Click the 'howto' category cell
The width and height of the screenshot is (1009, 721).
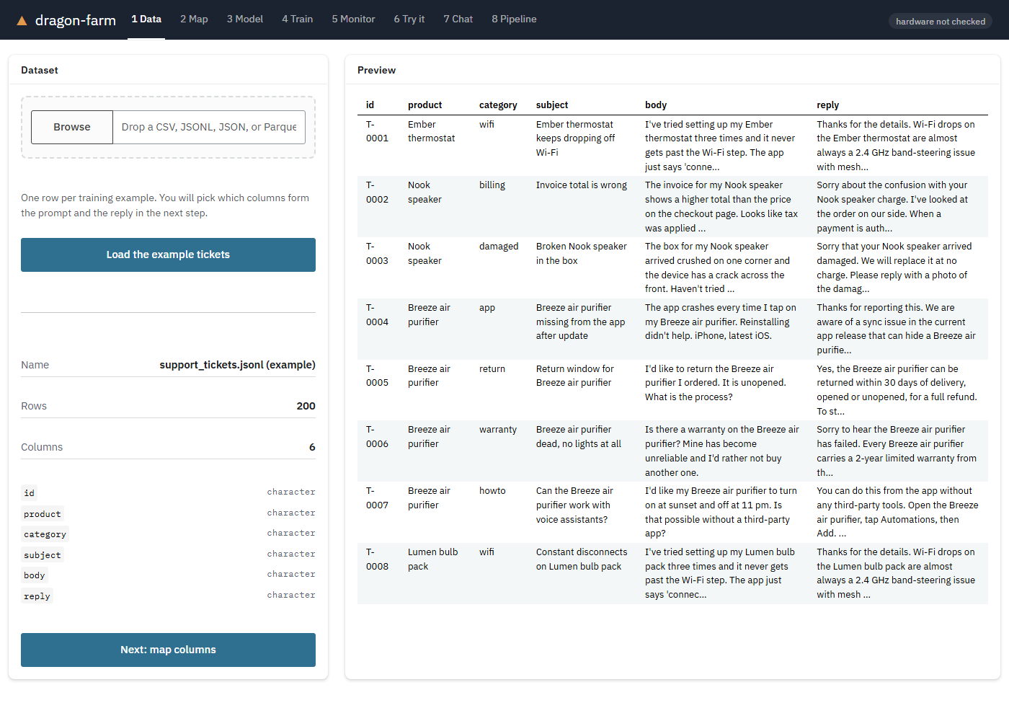[492, 491]
